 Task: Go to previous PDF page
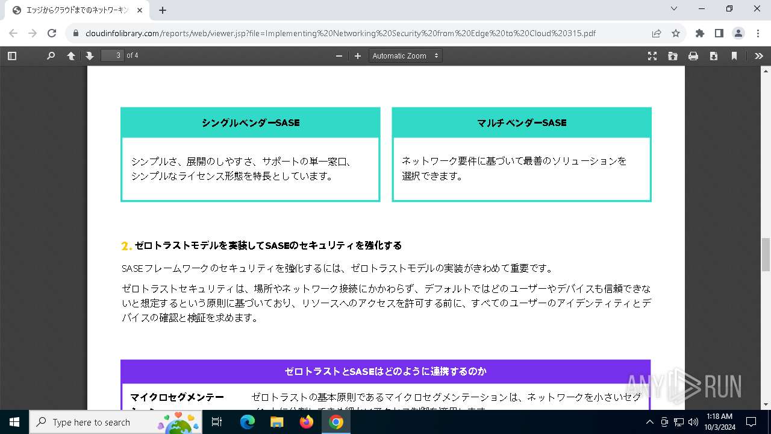coord(70,55)
